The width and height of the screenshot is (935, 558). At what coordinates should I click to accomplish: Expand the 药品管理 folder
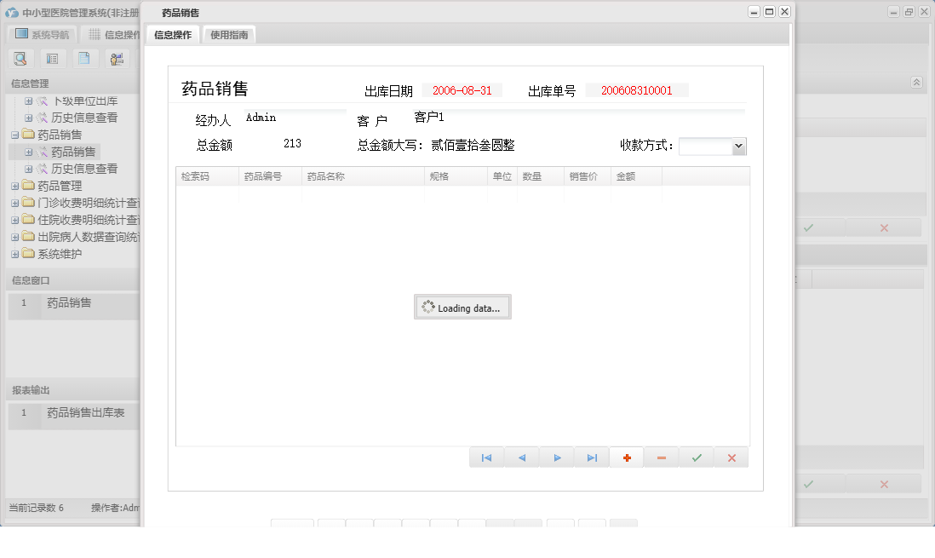pyautogui.click(x=14, y=185)
